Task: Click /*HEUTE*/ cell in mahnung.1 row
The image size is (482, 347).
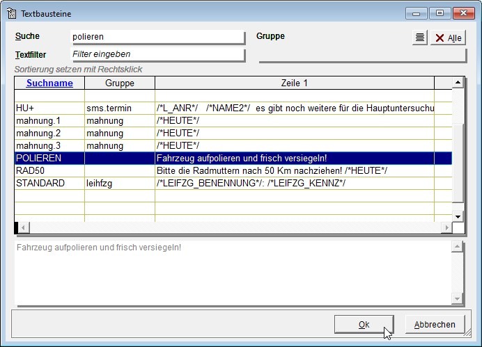Action: 295,120
